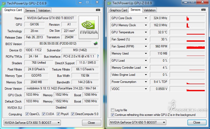This screenshot has height=129, width=210.
Task: Toggle the PhysX checkbox
Action: 58,114
